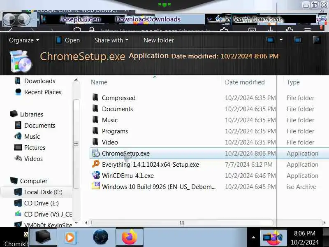Select Everything-1.4.1.1024.x64-Setup.exe file name
Viewport: 329px width, 247px height.
click(x=150, y=165)
